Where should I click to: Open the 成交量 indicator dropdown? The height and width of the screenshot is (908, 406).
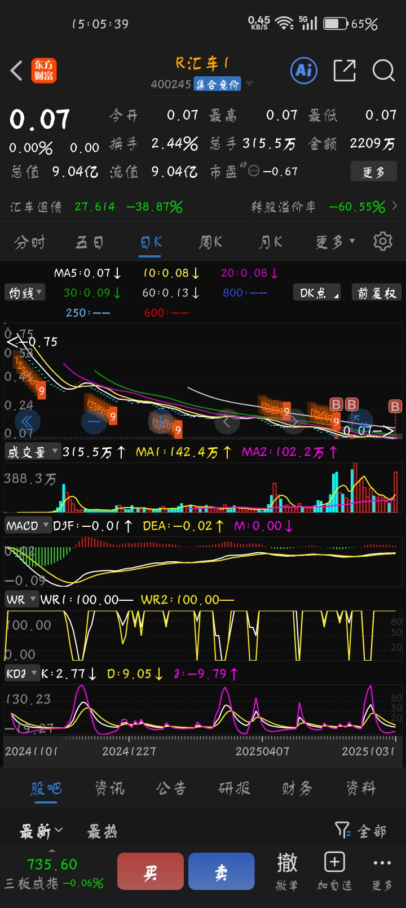click(x=32, y=452)
